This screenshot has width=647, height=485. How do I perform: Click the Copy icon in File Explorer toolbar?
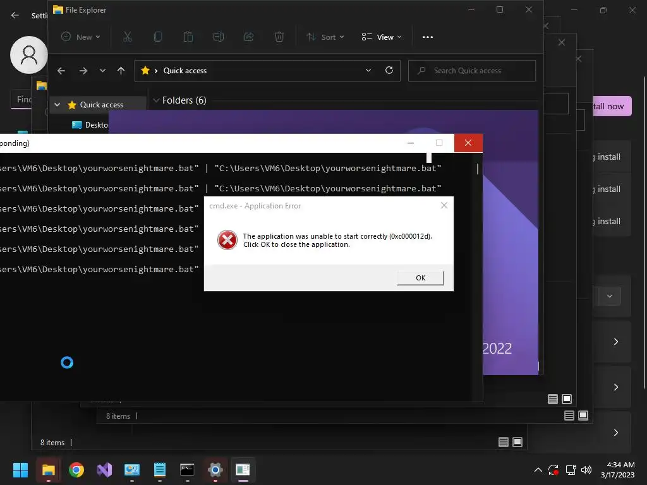tap(157, 37)
